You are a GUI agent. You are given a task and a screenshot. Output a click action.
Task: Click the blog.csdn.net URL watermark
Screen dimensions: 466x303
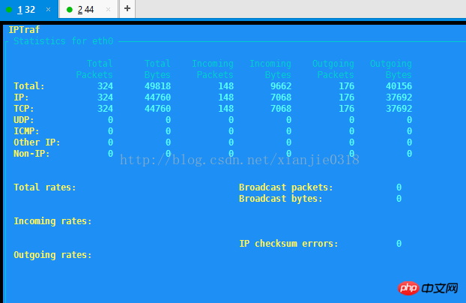(x=240, y=160)
